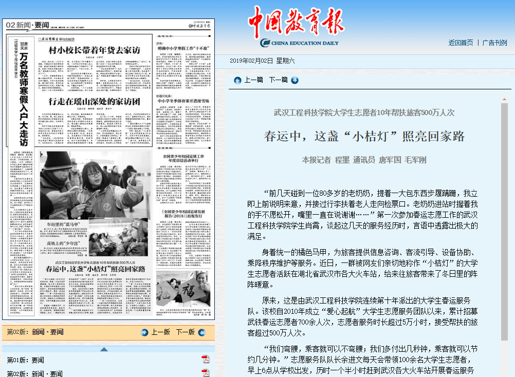This screenshot has width=515, height=377.
Task: Click subtitle 武汉工程科技学院大学生志愿者10年帮扶旅客500万人次
Action: click(364, 112)
